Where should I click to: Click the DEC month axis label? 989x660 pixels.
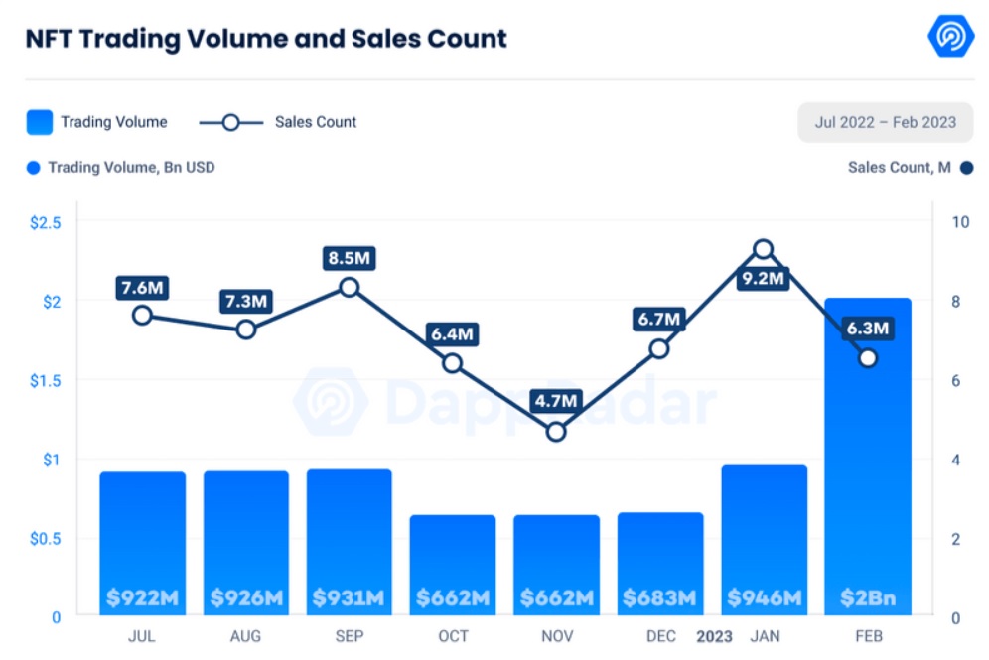pyautogui.click(x=661, y=636)
